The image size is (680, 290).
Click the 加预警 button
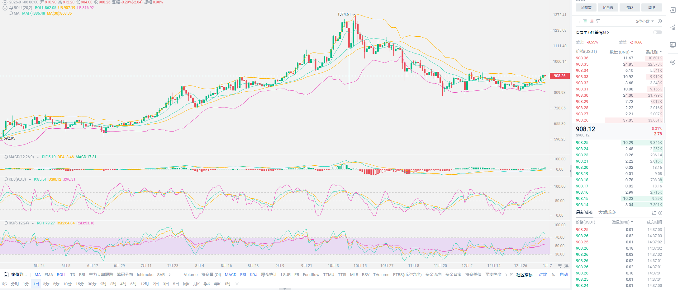586,8
